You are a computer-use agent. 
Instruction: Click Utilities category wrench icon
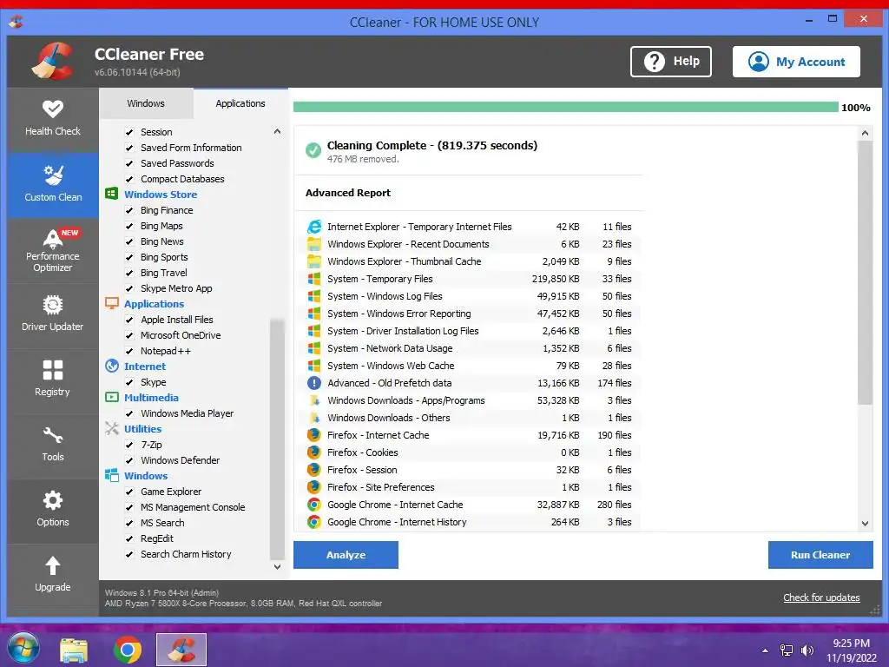112,428
